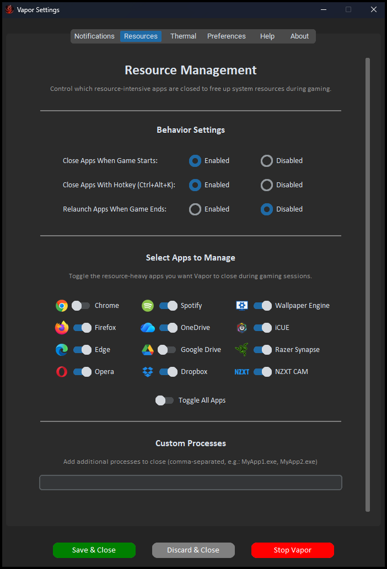Click the Razer Synapse snake icon

(241, 349)
